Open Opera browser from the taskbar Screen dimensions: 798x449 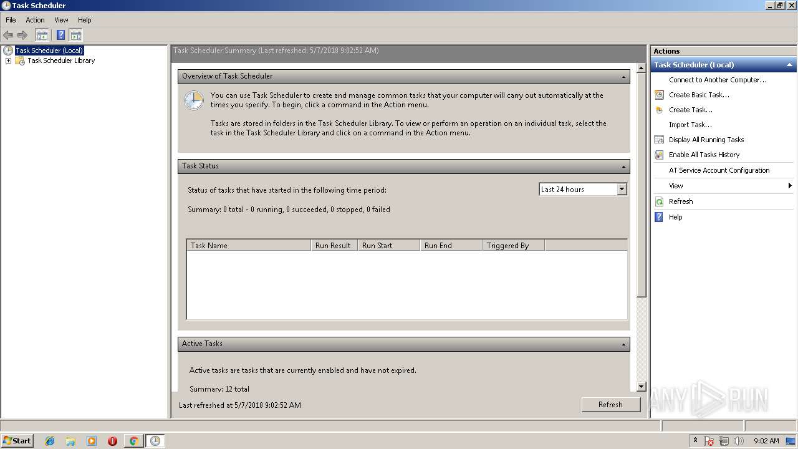[112, 441]
